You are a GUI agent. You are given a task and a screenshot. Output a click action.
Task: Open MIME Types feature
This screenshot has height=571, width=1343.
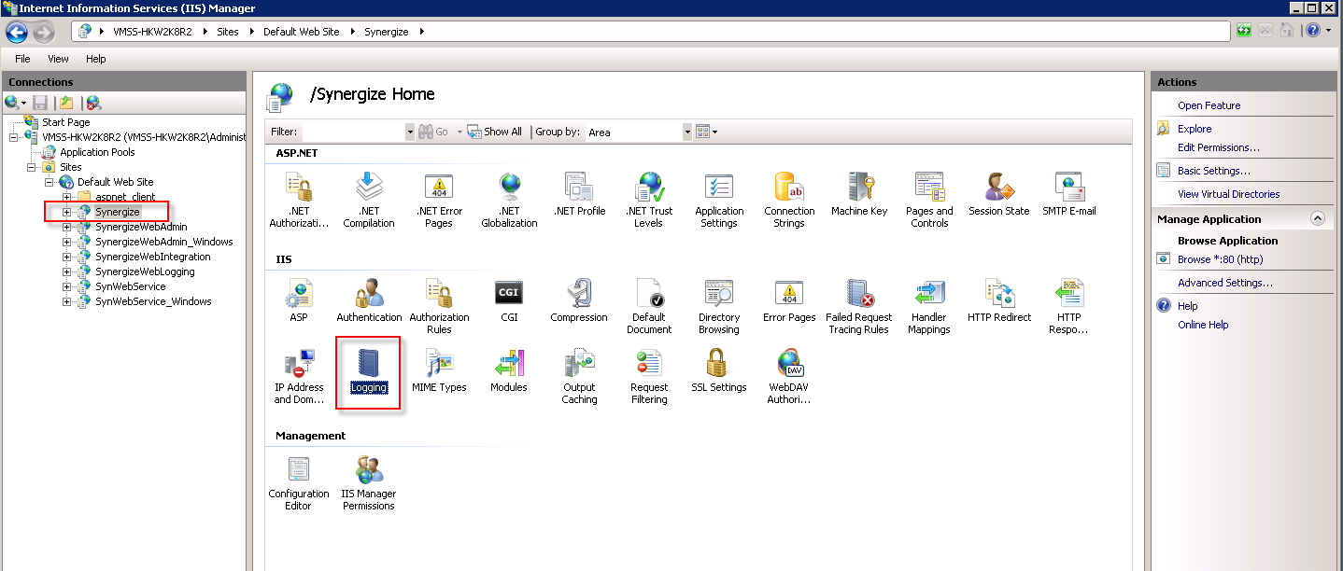coord(439,370)
